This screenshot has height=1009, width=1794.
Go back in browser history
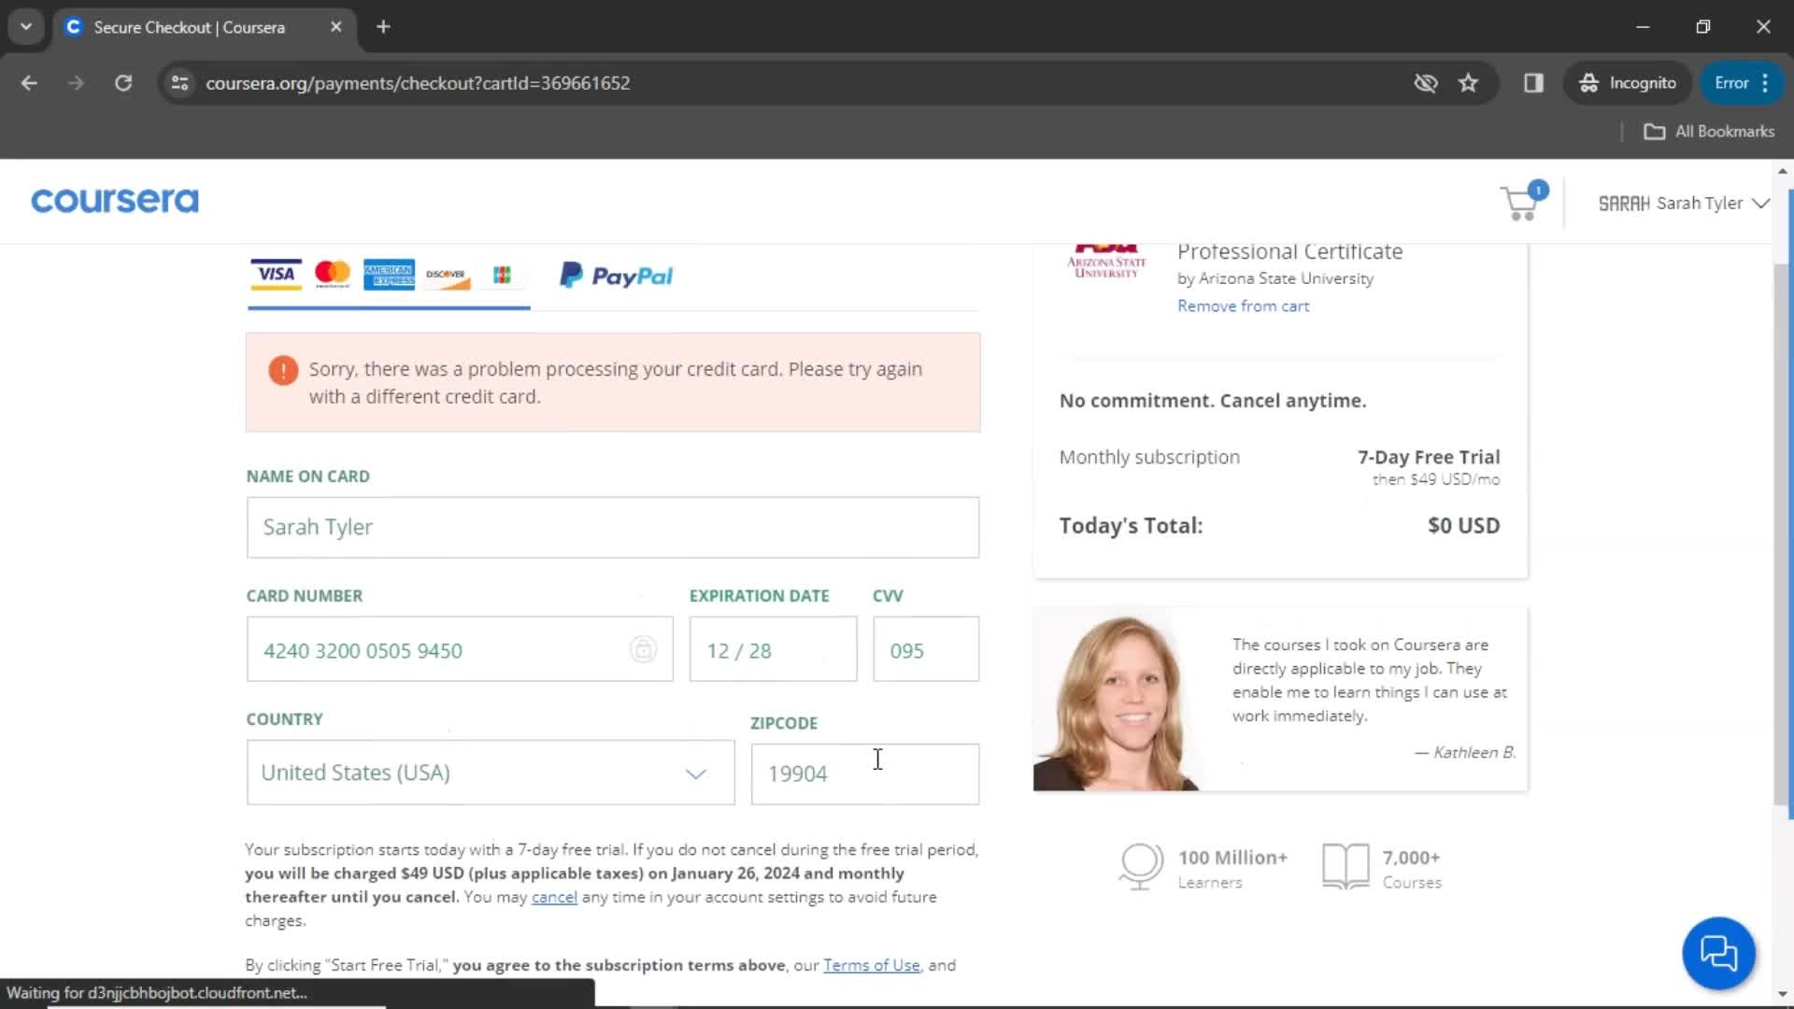coord(29,83)
